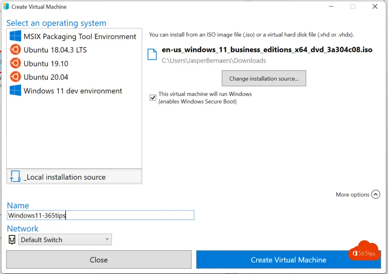Minimize the Create Virtual Machine window
The image size is (388, 274).
(331, 6)
